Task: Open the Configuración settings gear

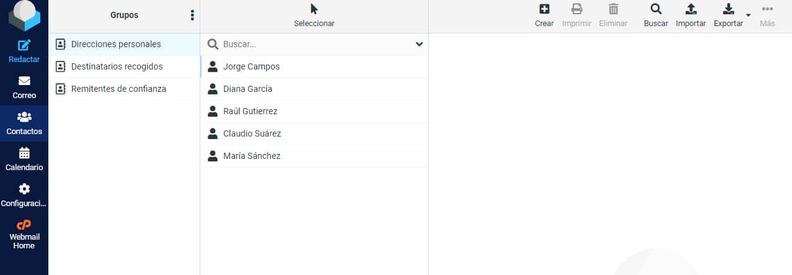Action: pos(24,189)
